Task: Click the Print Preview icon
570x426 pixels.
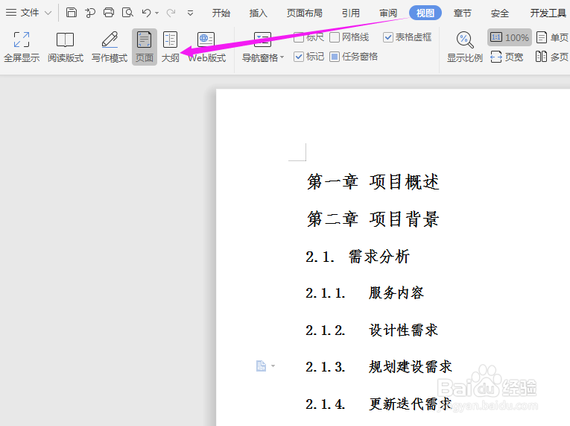Action: (127, 13)
